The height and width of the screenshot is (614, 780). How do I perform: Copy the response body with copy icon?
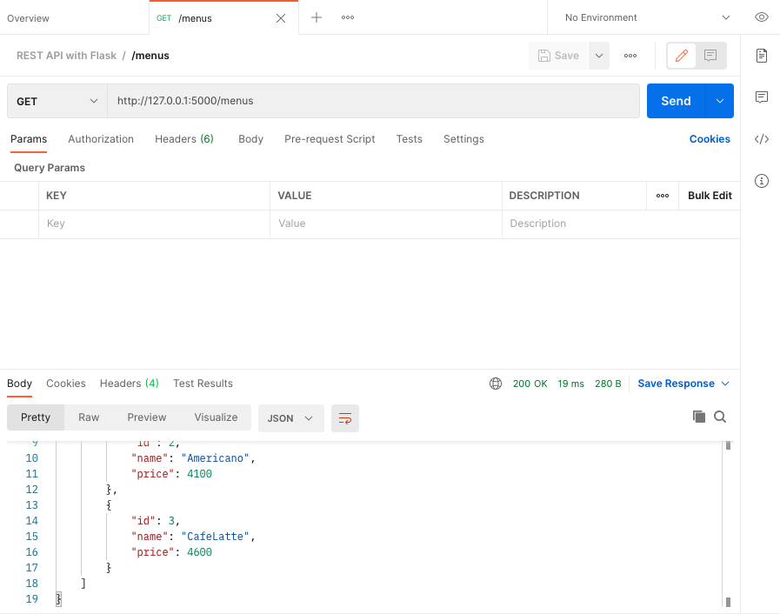(x=699, y=417)
